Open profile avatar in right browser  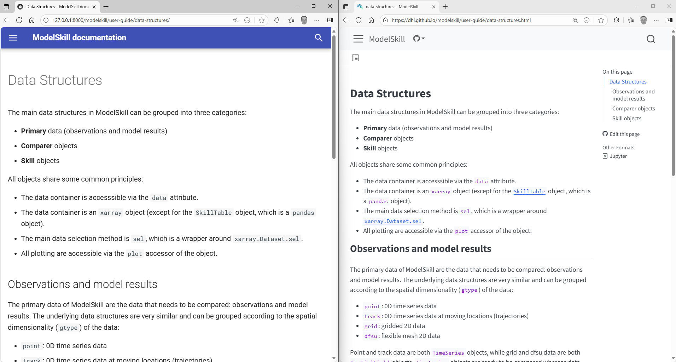pos(643,20)
